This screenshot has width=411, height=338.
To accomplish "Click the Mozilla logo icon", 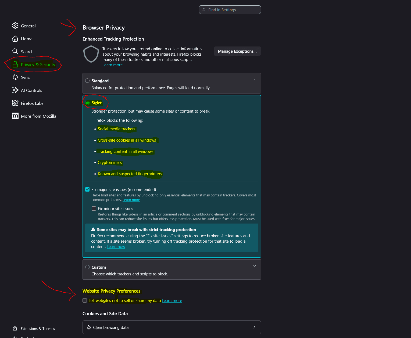I will coord(15,116).
